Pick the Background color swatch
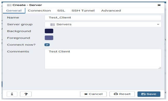Viewport: 168px width, 101px height. (x=49, y=31)
